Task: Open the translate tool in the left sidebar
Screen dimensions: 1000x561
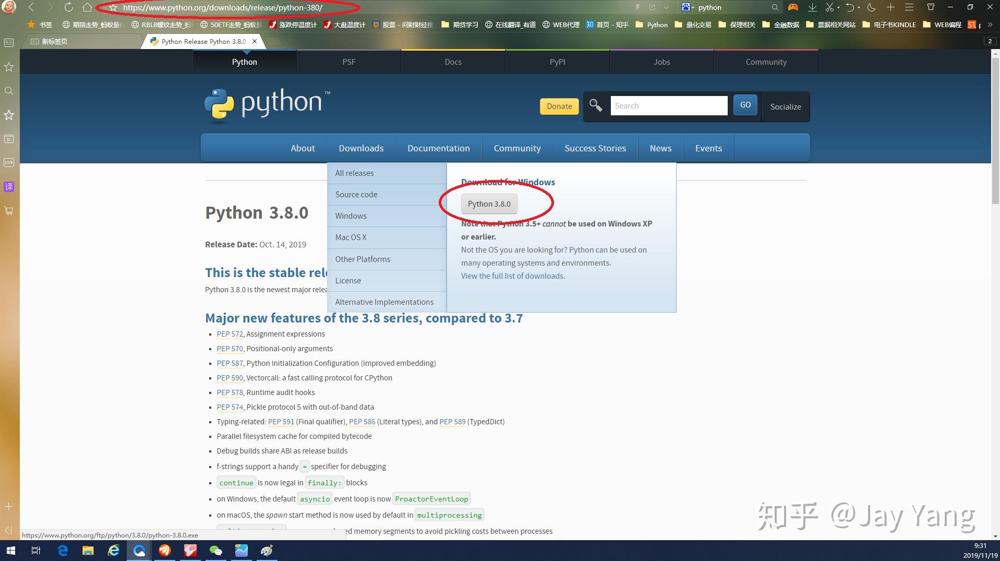Action: [8, 187]
